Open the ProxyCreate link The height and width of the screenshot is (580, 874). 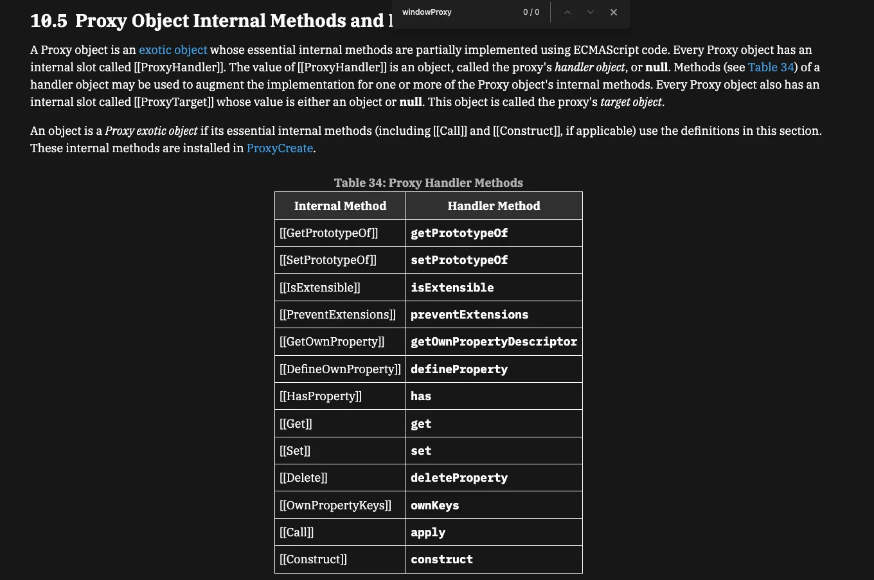tap(280, 148)
